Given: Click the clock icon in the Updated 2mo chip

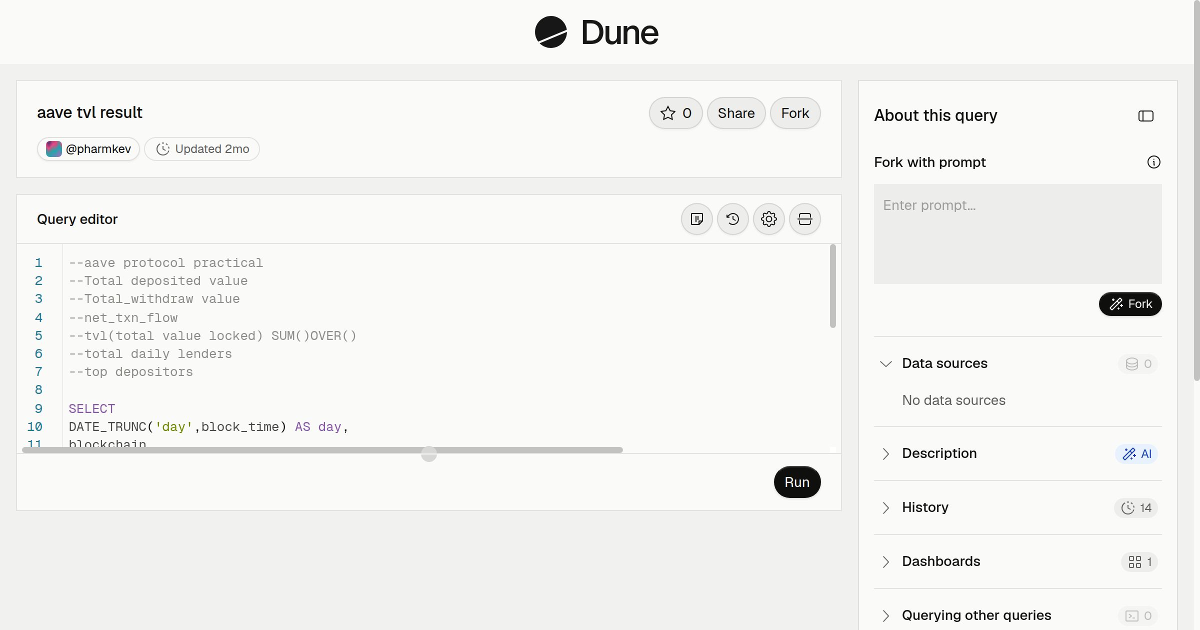Looking at the screenshot, I should pos(163,149).
